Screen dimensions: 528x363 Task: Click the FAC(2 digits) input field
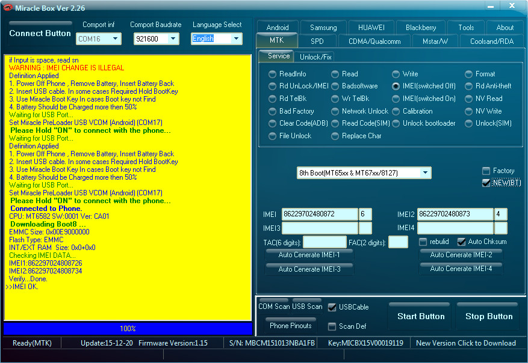398,242
